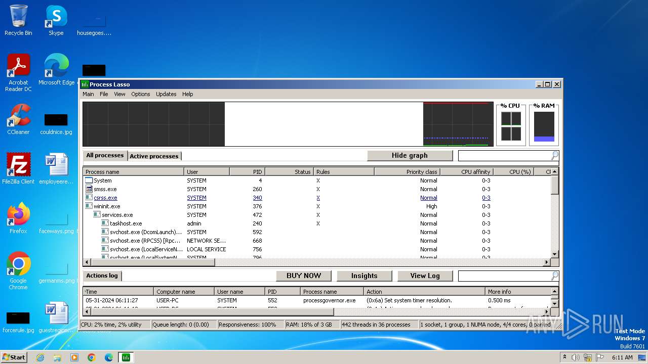Sort by PID column in process list

248,172
